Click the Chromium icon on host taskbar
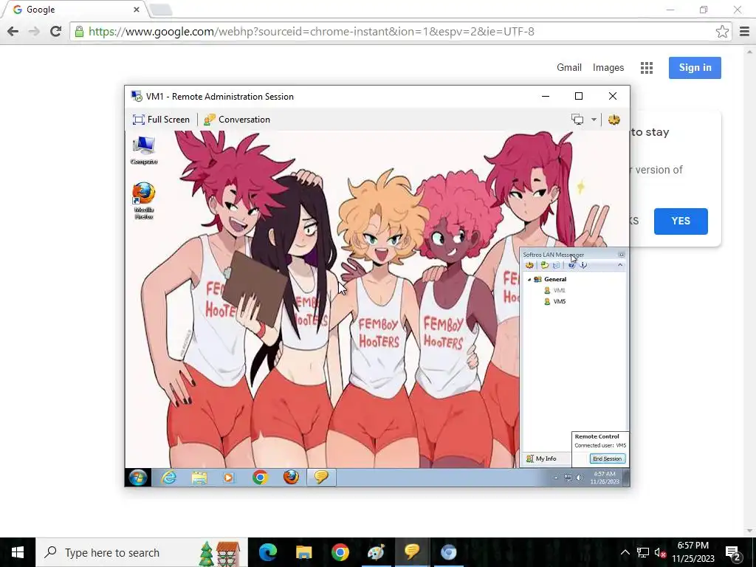Image resolution: width=756 pixels, height=567 pixels. (x=448, y=552)
